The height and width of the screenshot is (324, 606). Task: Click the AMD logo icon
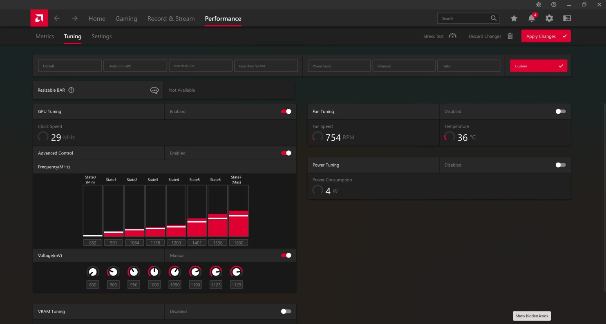coord(39,18)
